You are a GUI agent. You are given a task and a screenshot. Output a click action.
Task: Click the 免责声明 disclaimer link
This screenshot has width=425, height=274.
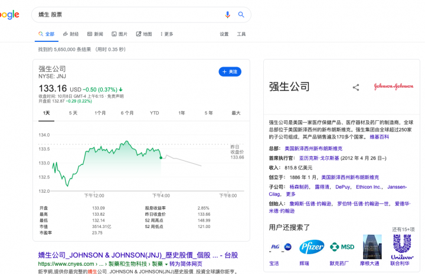click(116, 96)
